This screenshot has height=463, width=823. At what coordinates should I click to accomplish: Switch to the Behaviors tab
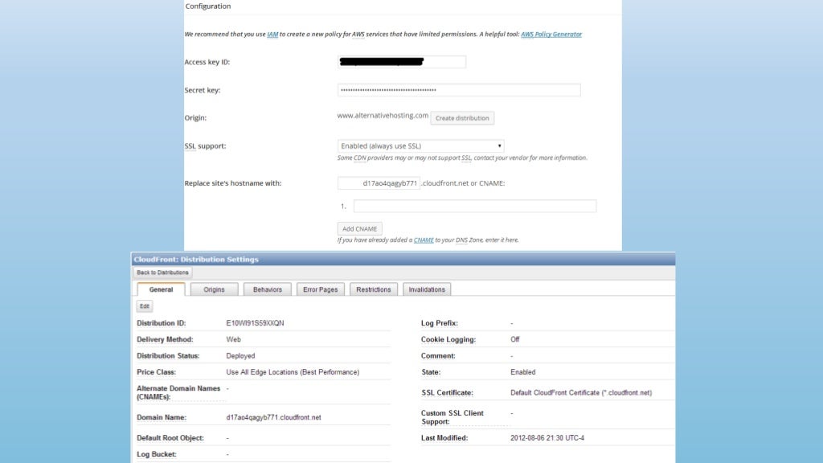(267, 289)
